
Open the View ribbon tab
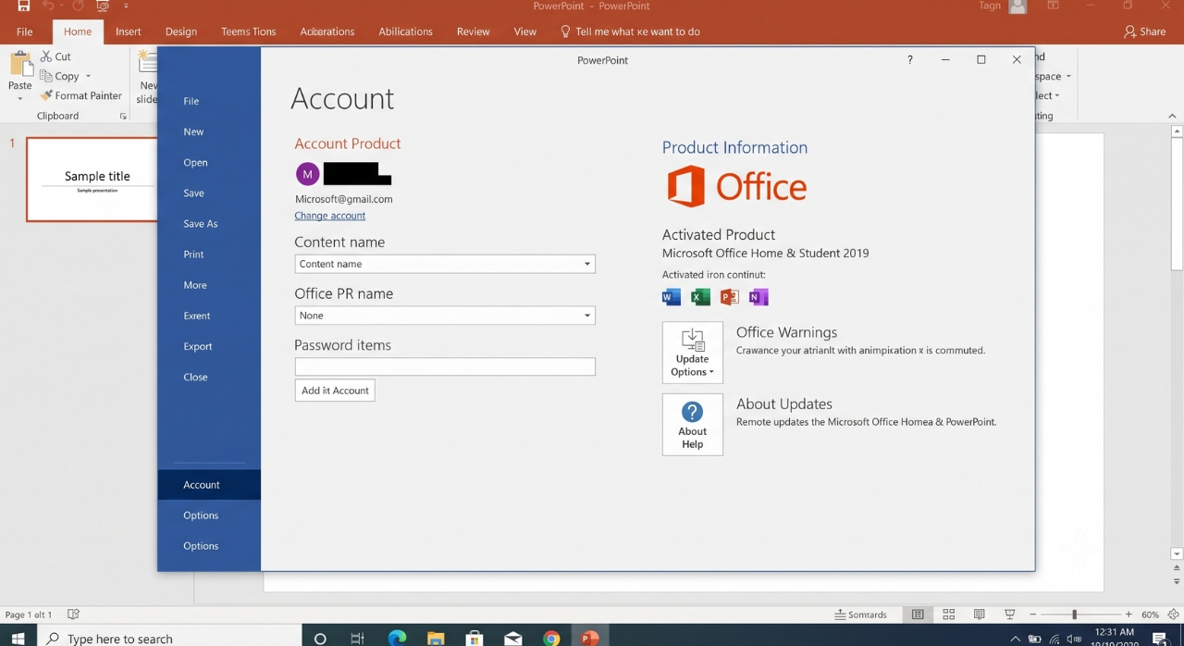[x=525, y=31]
